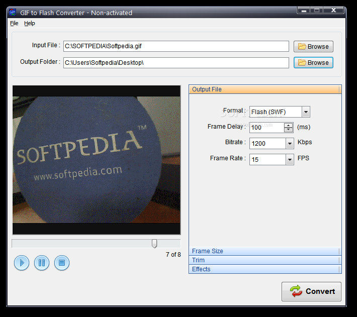357x317 pixels.
Task: Click the Input File path field
Action: (x=176, y=46)
